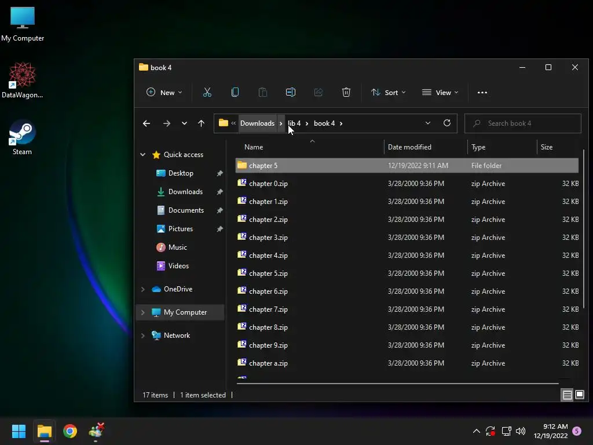Select the chapter 5 folder
The height and width of the screenshot is (445, 593).
407,165
